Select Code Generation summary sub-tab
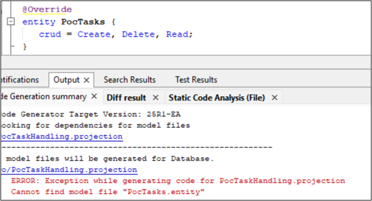Image resolution: width=372 pixels, height=201 pixels. click(x=43, y=96)
